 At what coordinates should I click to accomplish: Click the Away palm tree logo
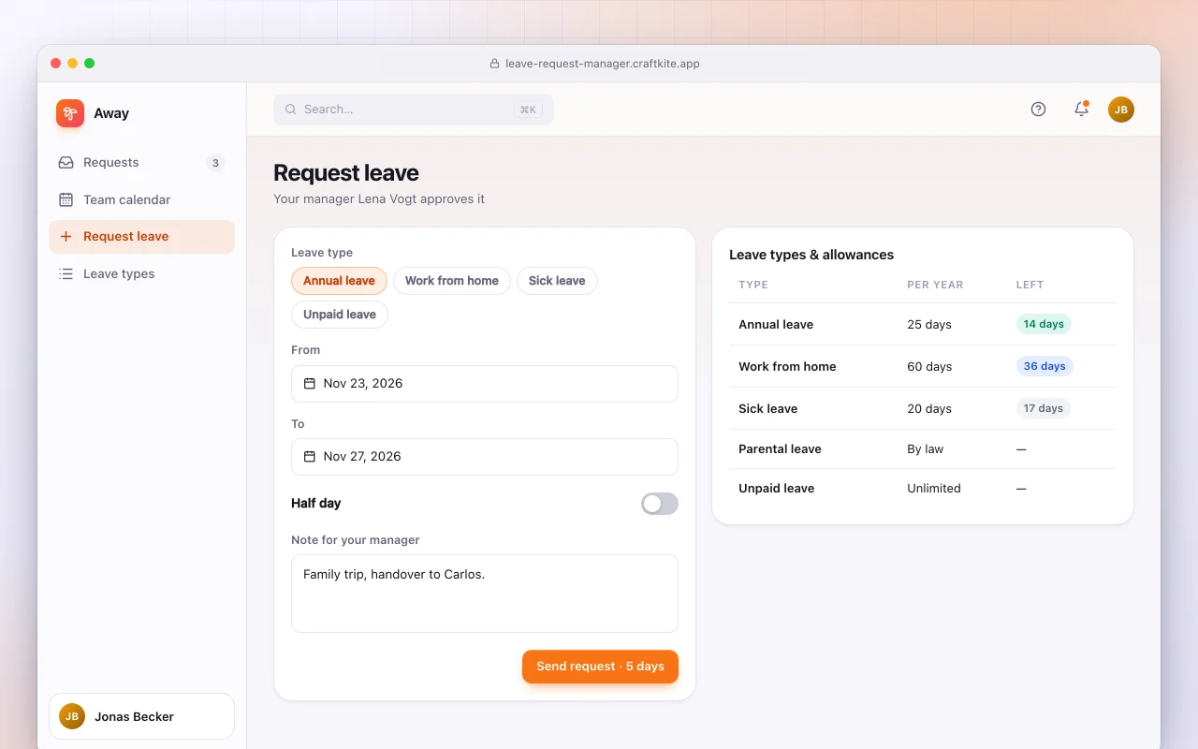point(70,113)
